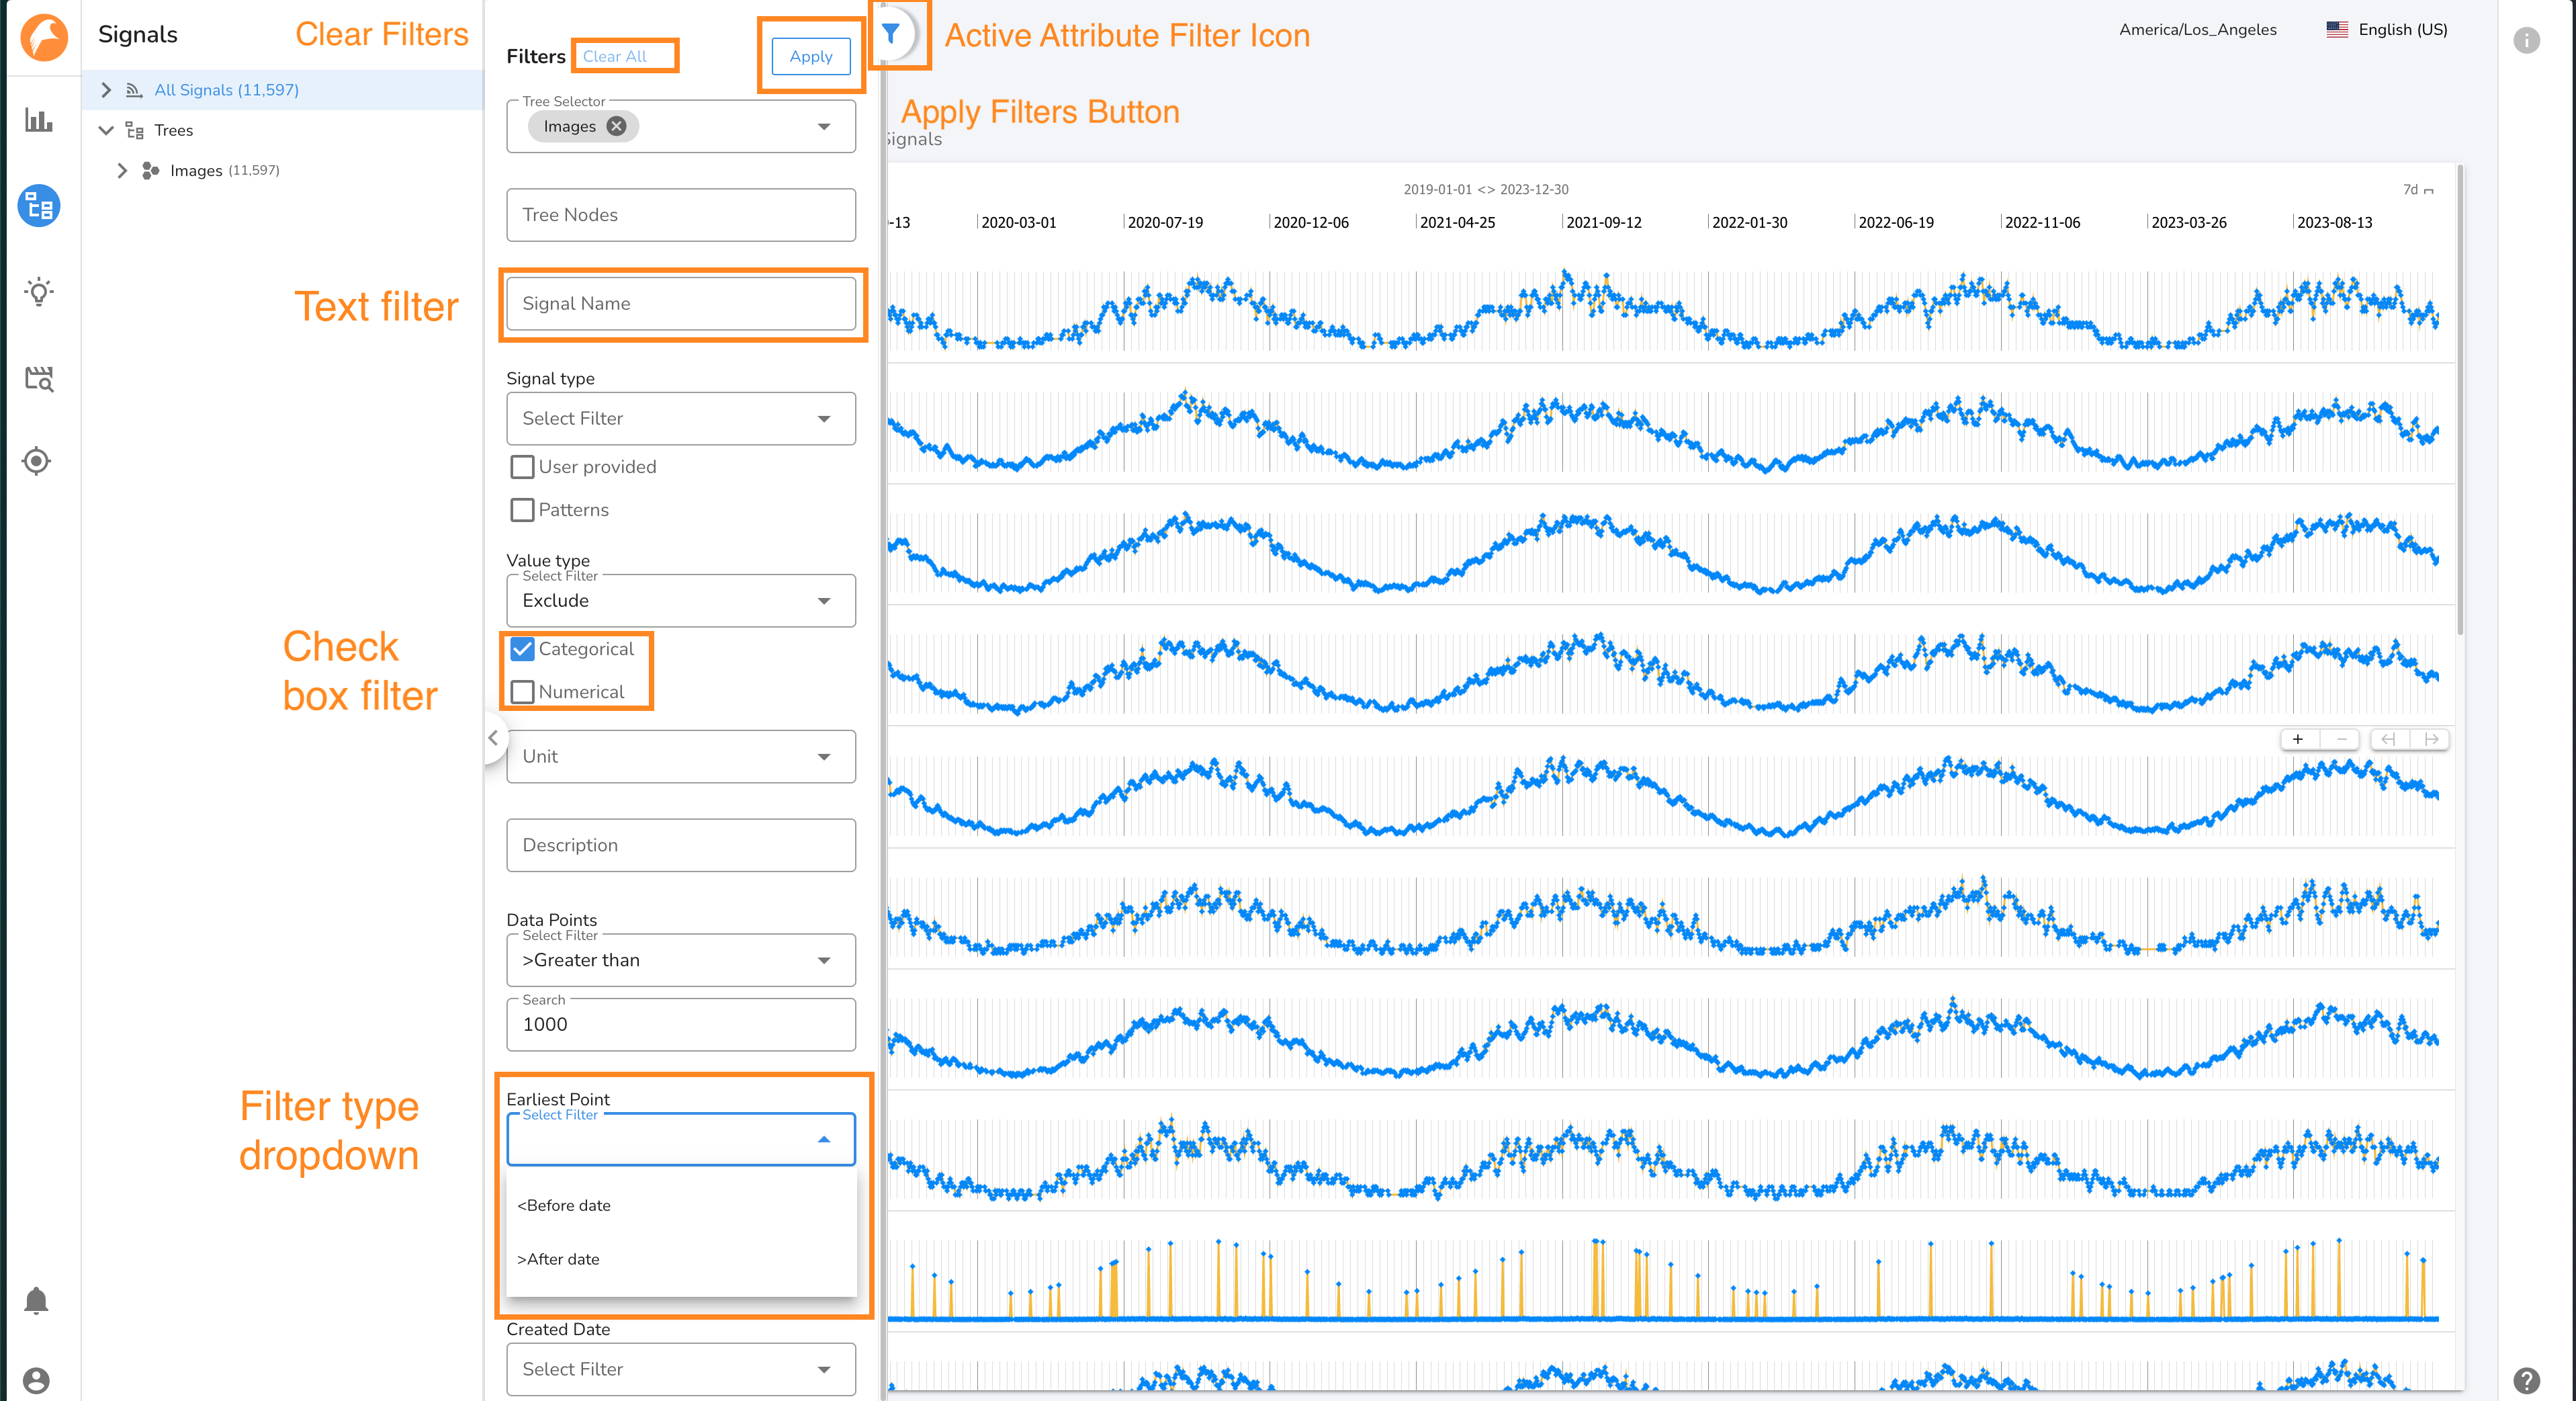The image size is (2576, 1401).
Task: Pan chart right with the forward arrow control
Action: coord(2431,739)
